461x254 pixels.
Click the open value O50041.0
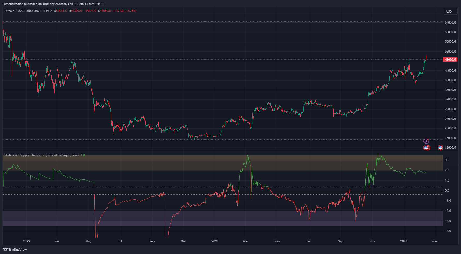[x=60, y=11]
